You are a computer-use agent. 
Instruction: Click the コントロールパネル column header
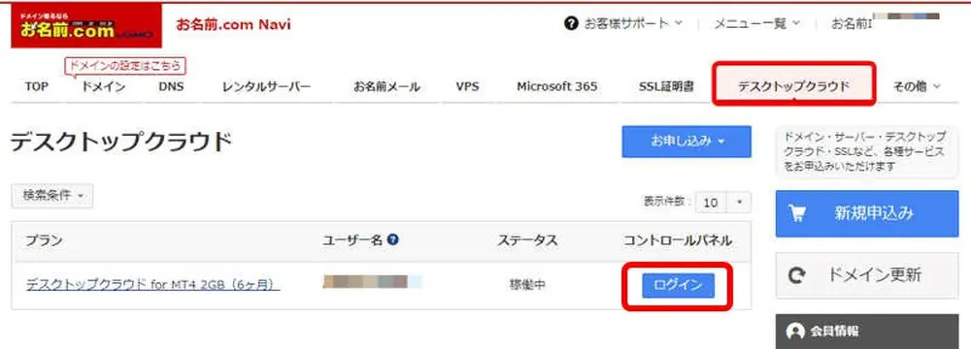[678, 240]
